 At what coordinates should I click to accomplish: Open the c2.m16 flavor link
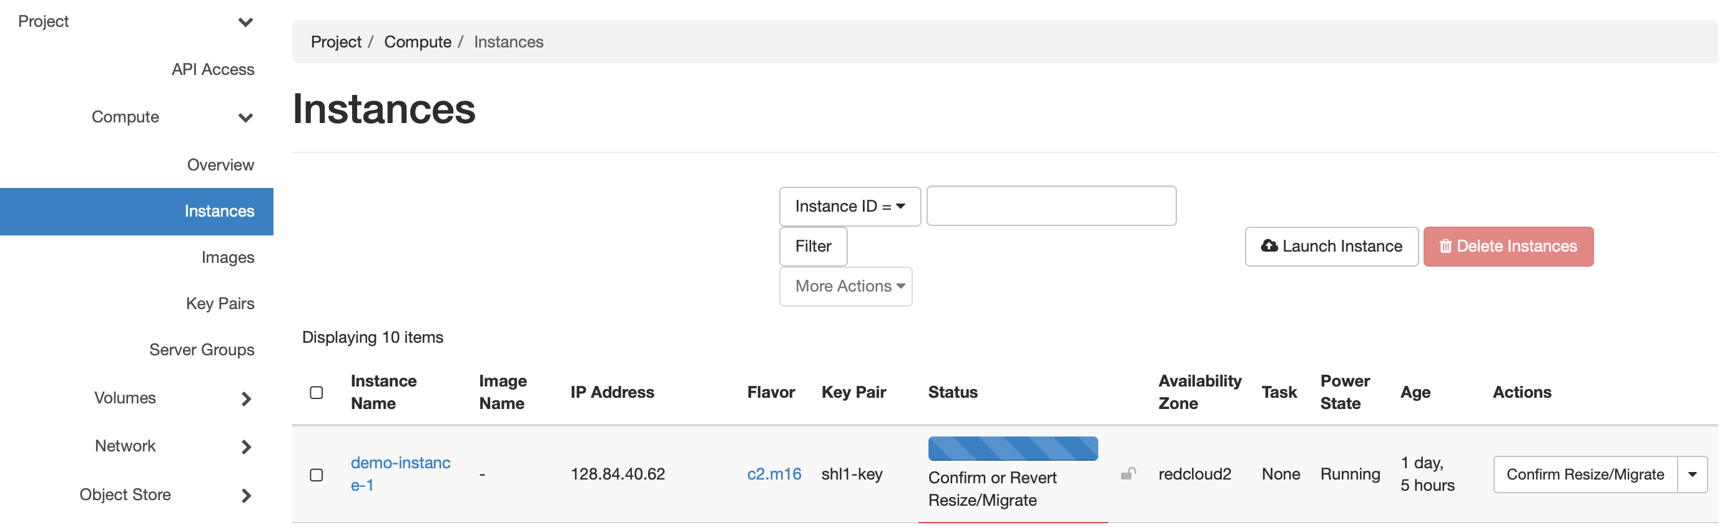(774, 474)
